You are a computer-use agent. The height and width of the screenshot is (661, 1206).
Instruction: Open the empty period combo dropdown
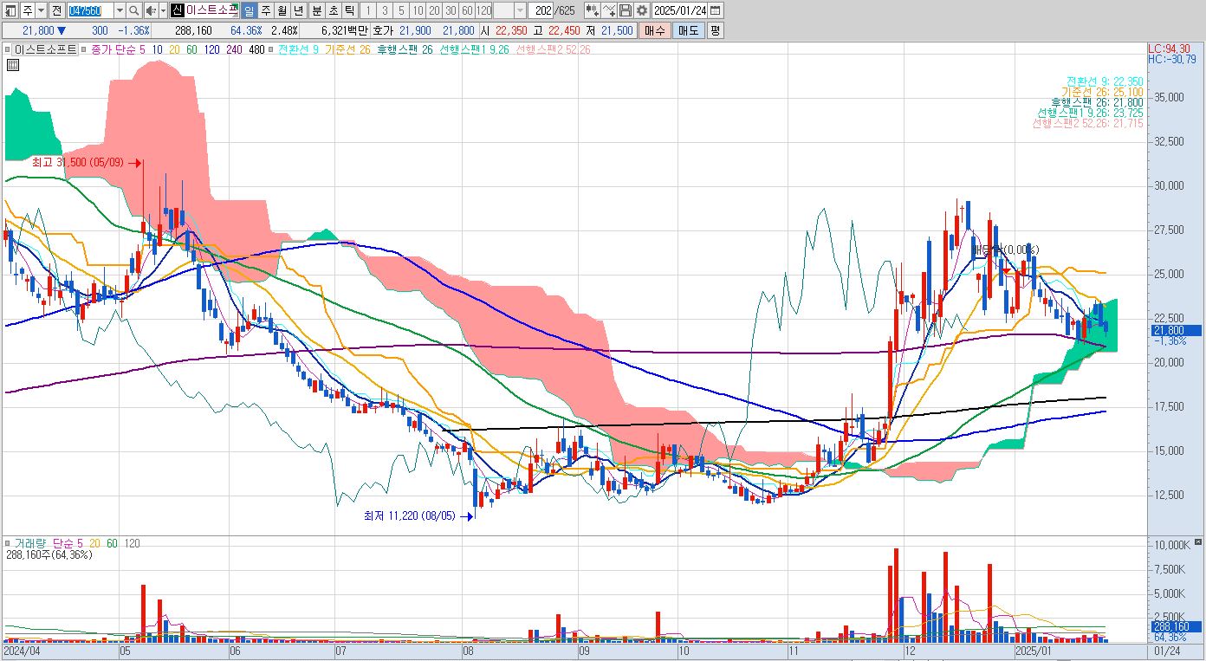pyautogui.click(x=519, y=10)
